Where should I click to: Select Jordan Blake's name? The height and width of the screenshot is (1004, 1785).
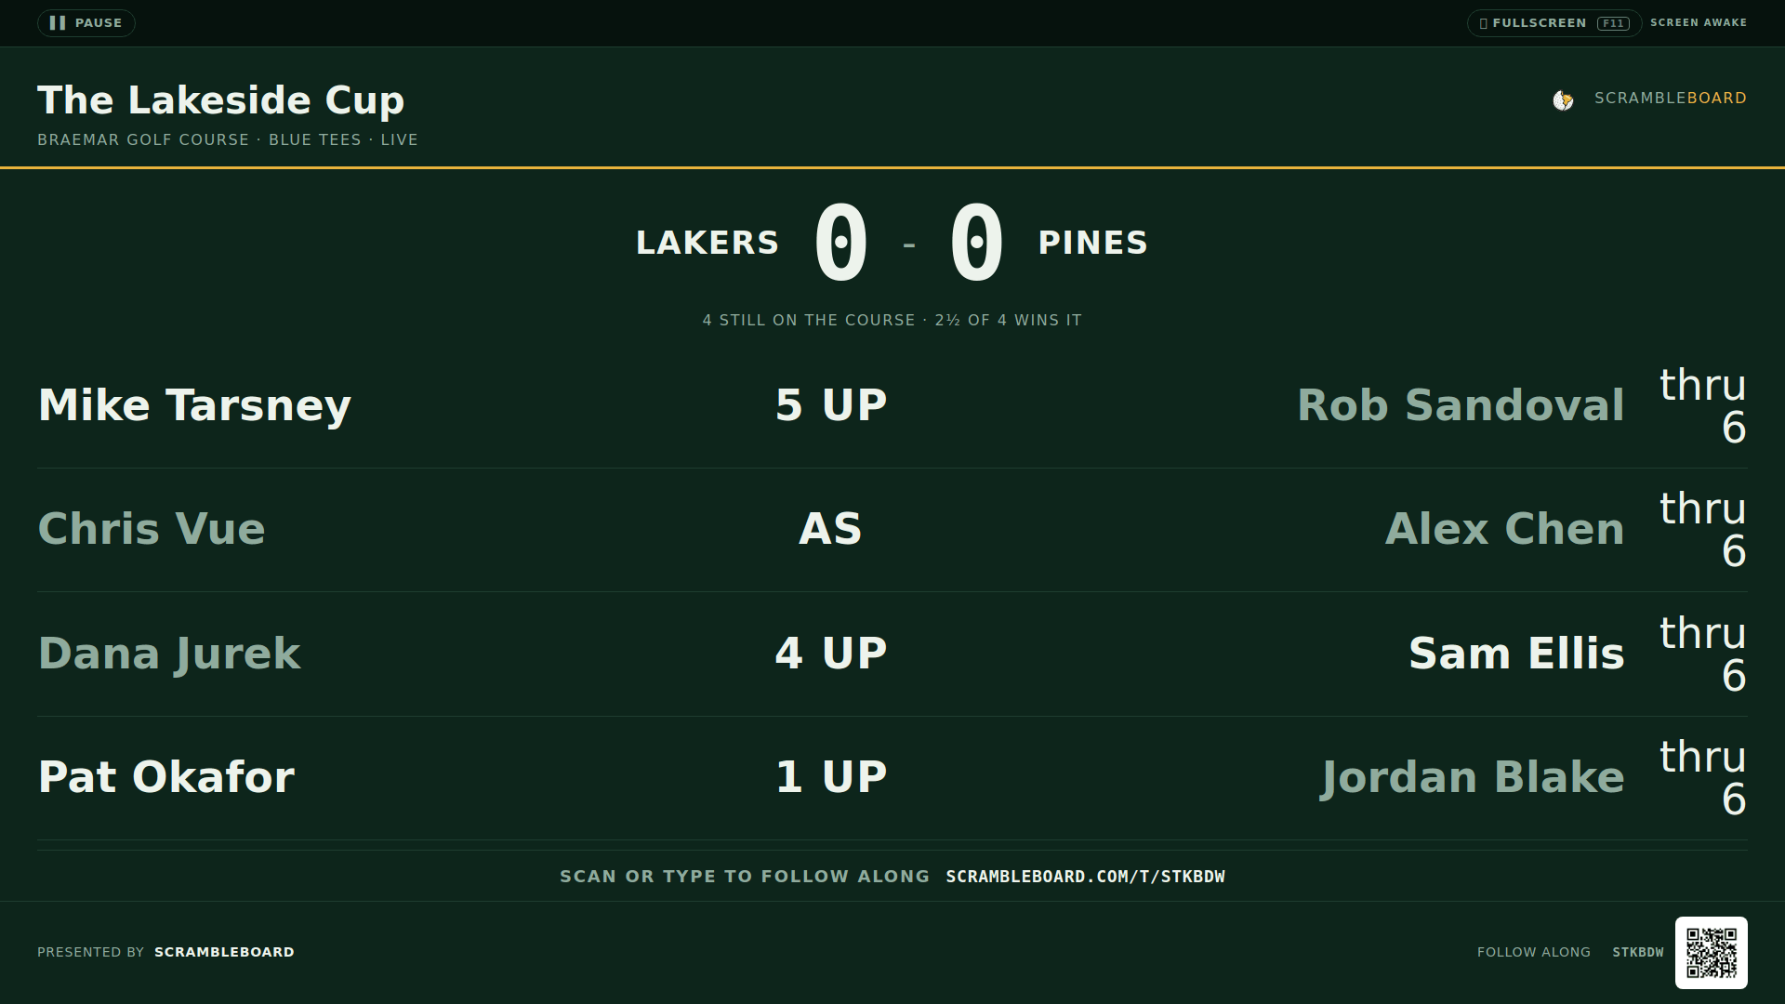click(1473, 778)
